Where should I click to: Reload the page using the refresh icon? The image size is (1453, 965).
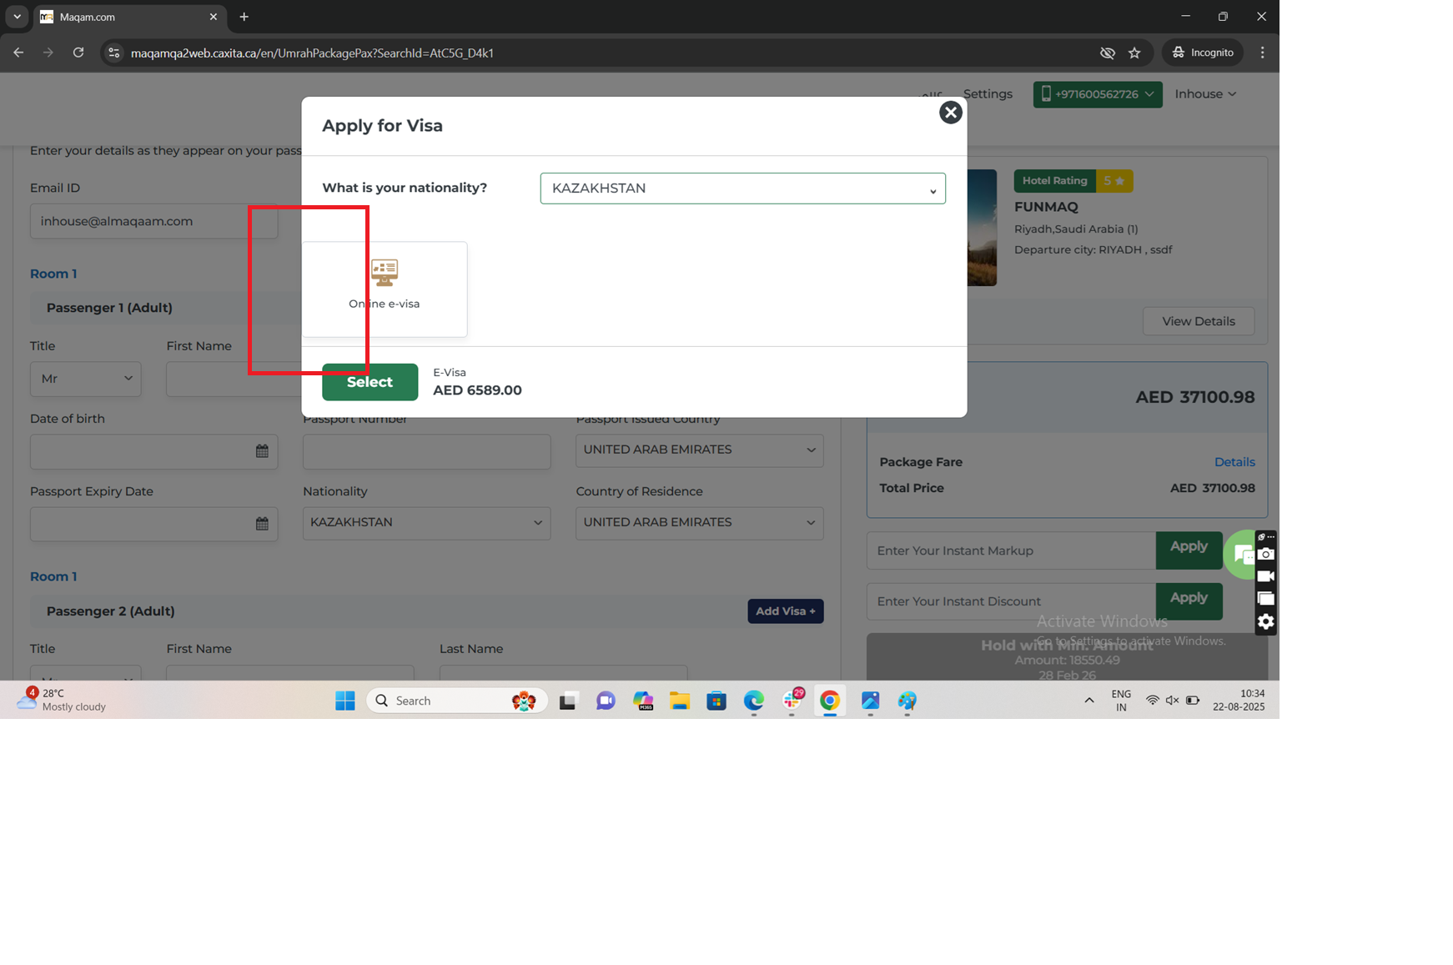[x=78, y=53]
